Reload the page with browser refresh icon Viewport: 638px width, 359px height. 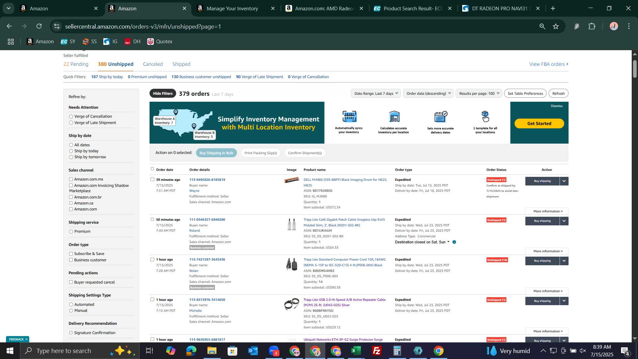click(39, 26)
